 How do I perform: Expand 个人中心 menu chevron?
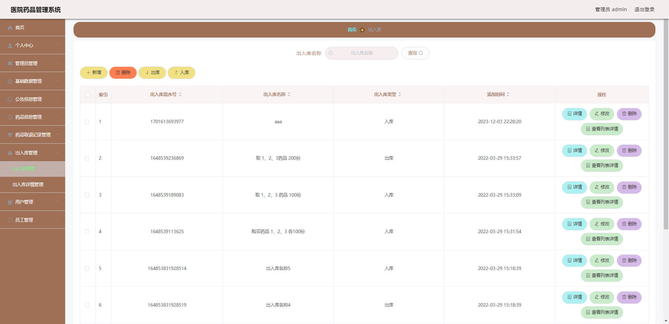(57, 45)
